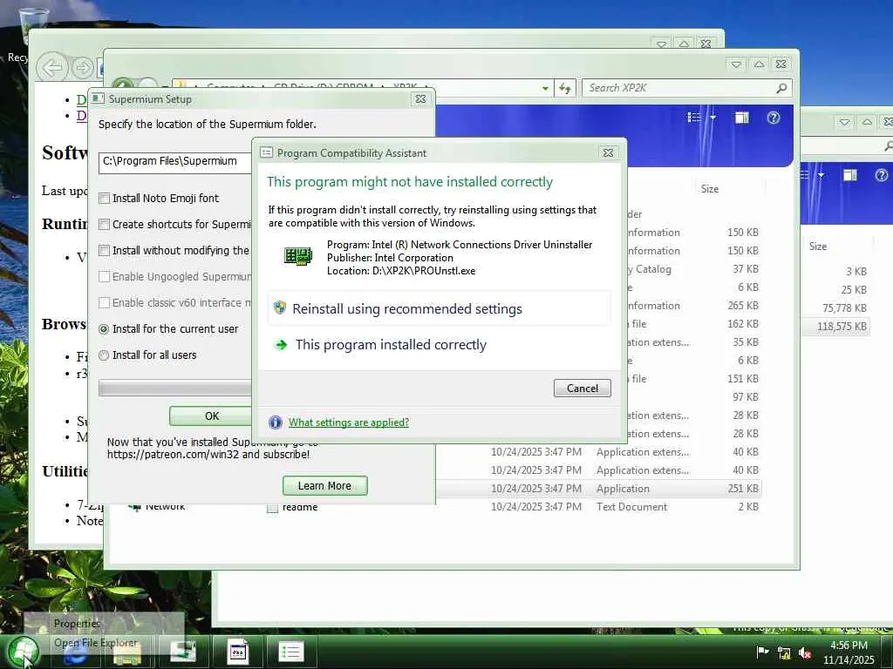The height and width of the screenshot is (669, 893).
Task: Close the Supermium Setup window
Action: pos(420,98)
